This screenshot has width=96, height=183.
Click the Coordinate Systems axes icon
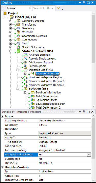tap(18, 36)
